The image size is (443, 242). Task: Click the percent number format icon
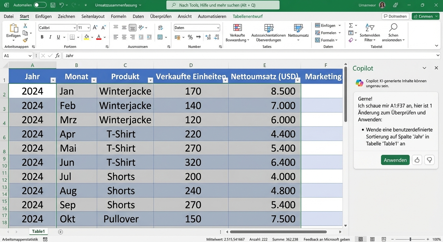click(190, 37)
